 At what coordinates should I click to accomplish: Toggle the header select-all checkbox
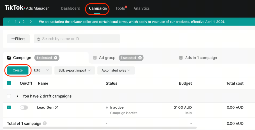tap(9, 83)
